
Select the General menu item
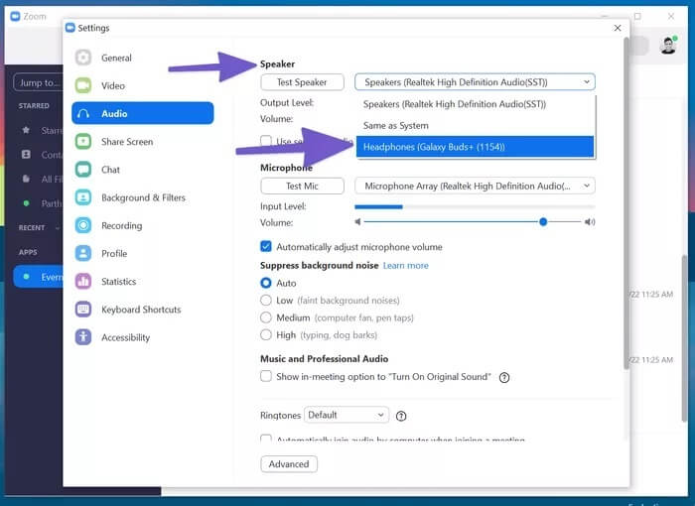(x=116, y=58)
